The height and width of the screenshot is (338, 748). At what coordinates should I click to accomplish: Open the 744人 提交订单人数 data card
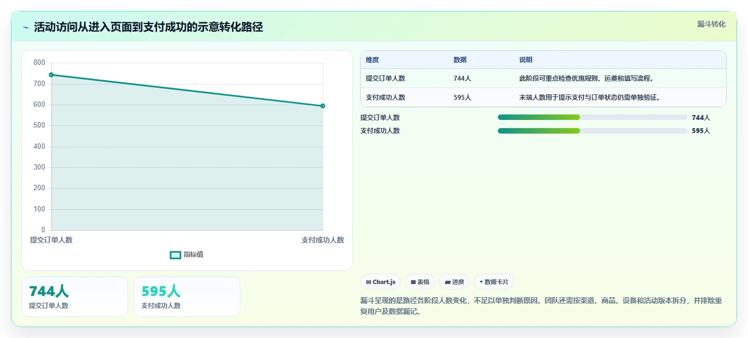[75, 297]
